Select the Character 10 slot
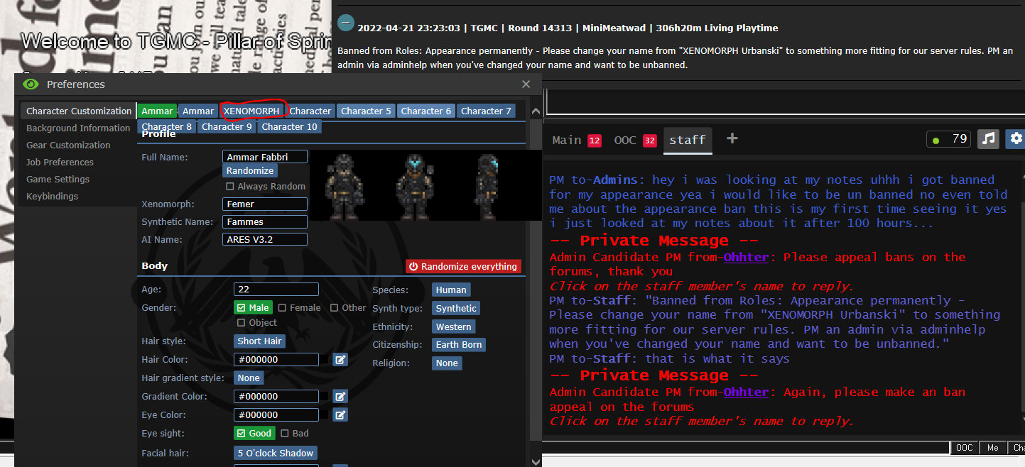The width and height of the screenshot is (1025, 467). click(x=289, y=127)
